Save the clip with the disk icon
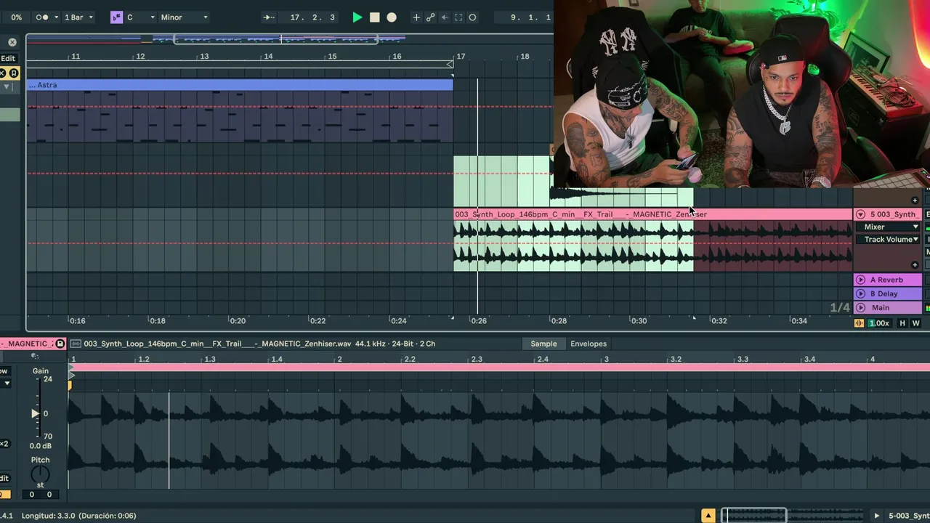Screen dimensions: 930x523 point(60,344)
